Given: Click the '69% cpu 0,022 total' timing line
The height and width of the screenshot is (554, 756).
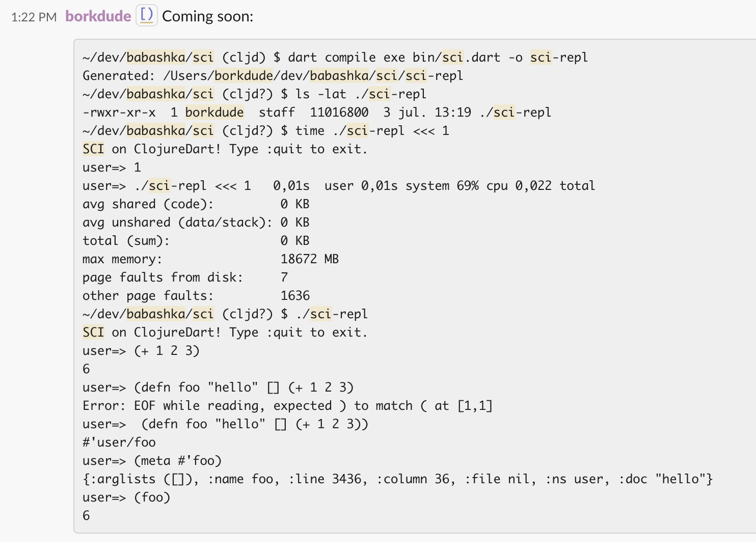Looking at the screenshot, I should [x=339, y=186].
